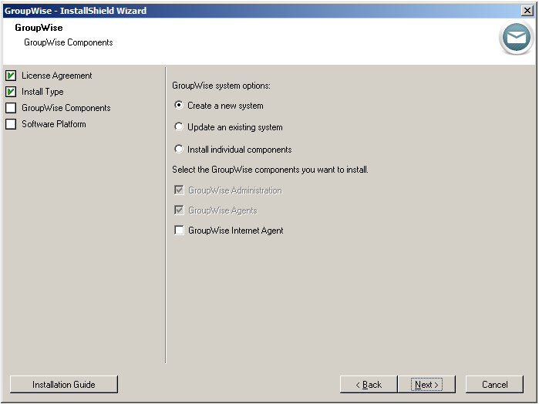Click the GroupWise Components step box

click(x=11, y=108)
